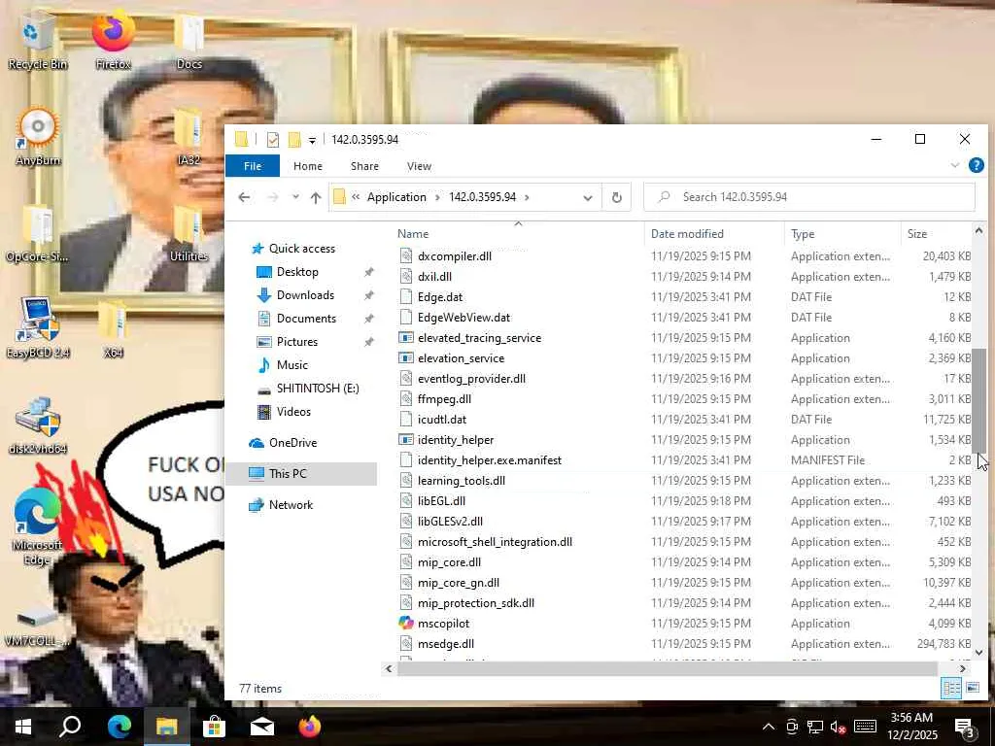
Task: Click the breadcrumb arrow after 142.0.3595.94
Action: (527, 197)
